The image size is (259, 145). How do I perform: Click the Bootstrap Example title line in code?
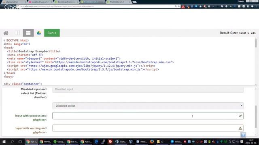tap(34, 51)
